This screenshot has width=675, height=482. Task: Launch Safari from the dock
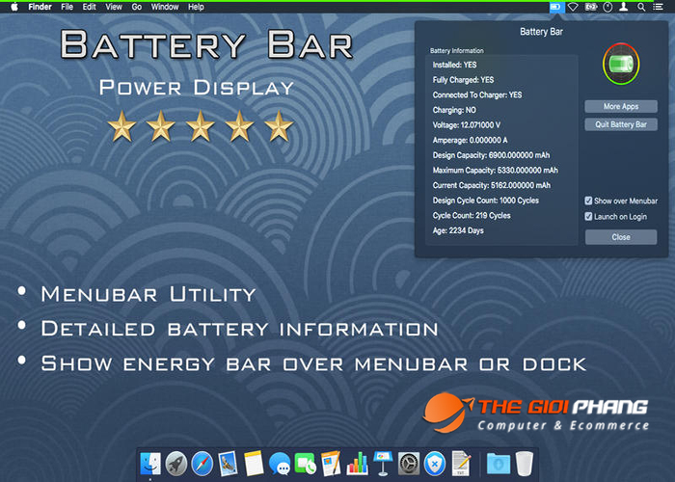[202, 464]
